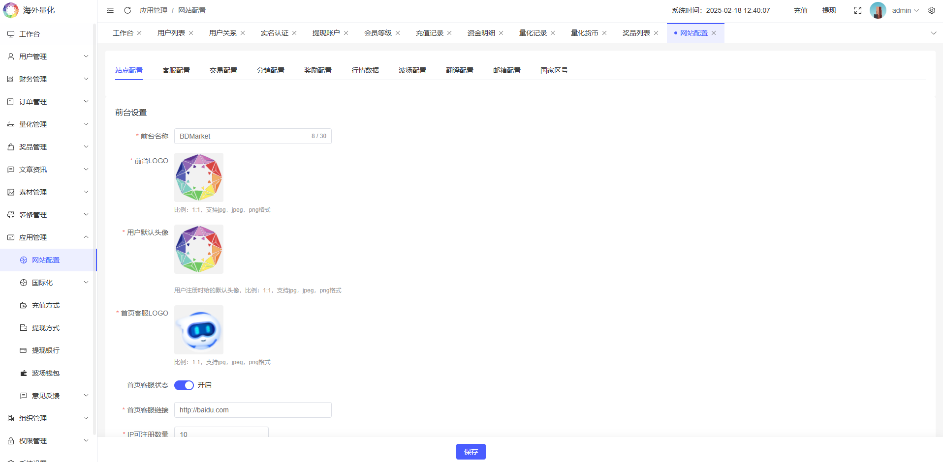Disable the 首页客服状态 toggle
The width and height of the screenshot is (943, 462).
click(x=184, y=385)
